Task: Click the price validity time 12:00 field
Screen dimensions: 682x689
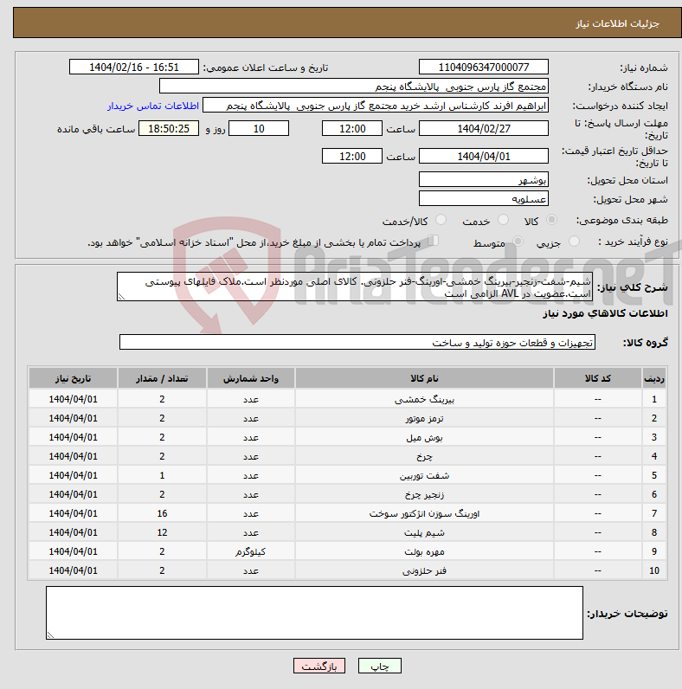Action: [352, 156]
